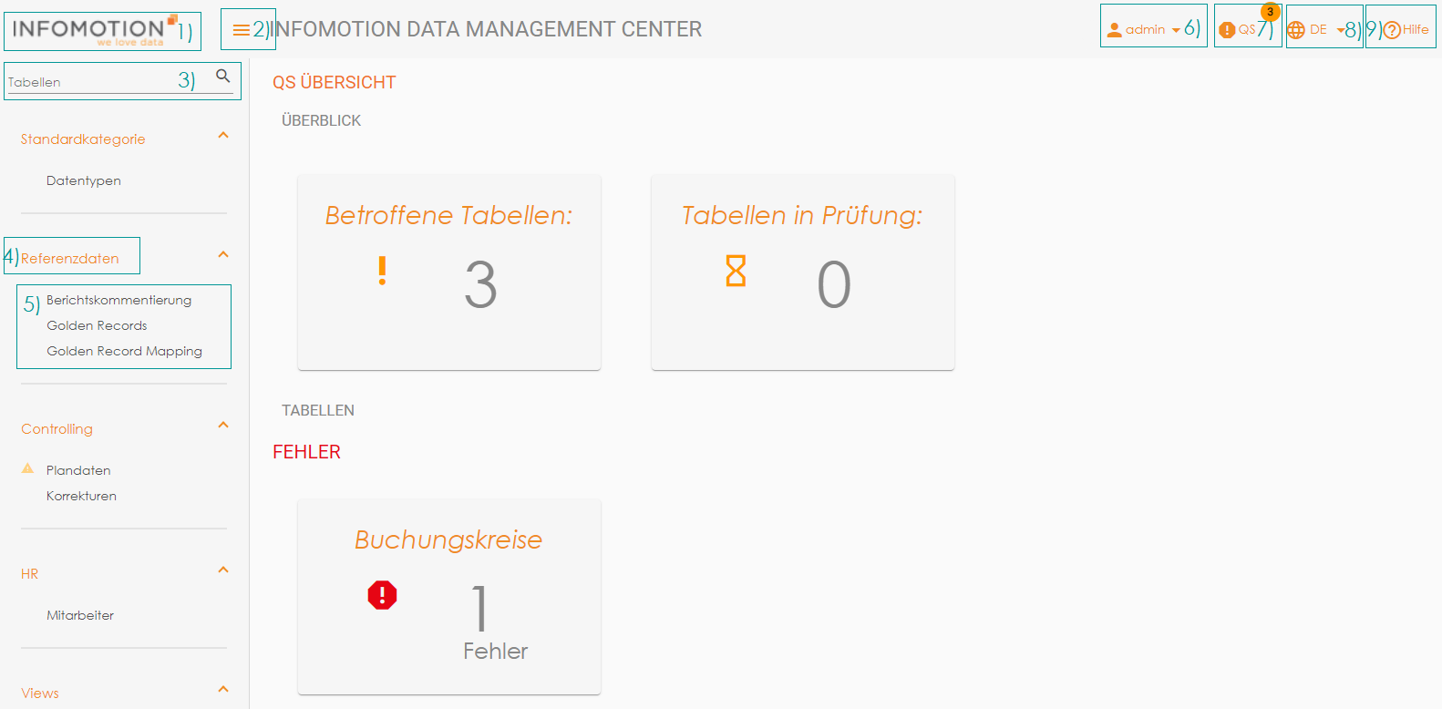Open the admin user dropdown

click(1145, 30)
